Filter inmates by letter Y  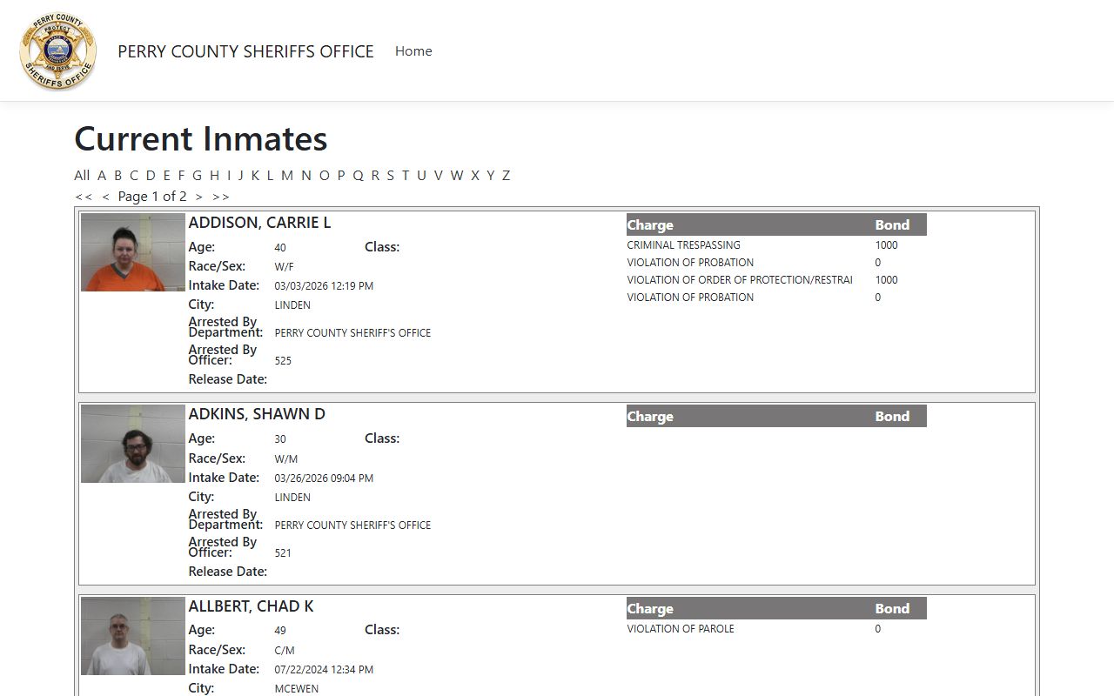pos(491,175)
